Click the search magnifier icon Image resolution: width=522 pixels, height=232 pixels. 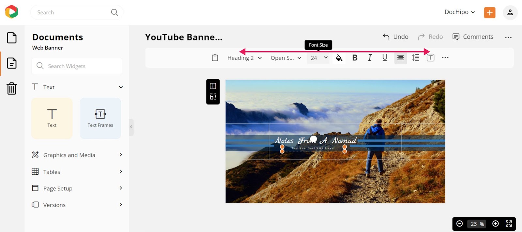(x=114, y=12)
